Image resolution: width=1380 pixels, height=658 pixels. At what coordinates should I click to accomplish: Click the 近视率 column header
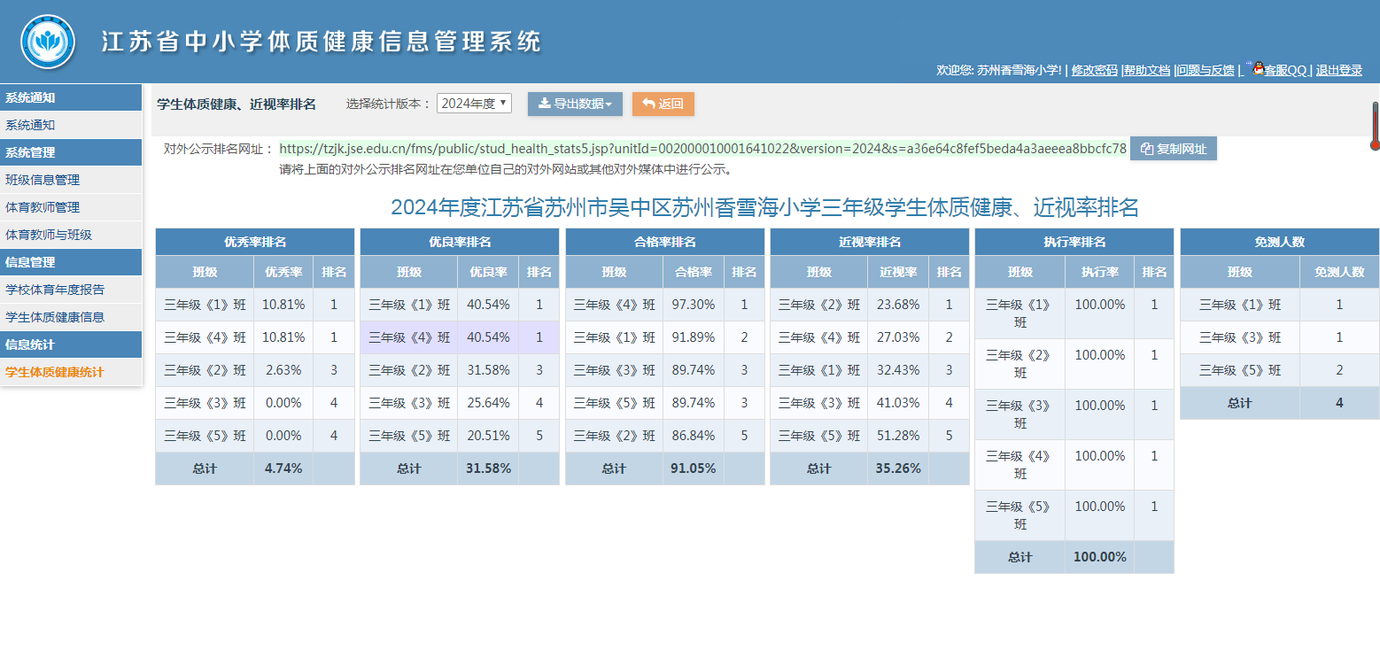[x=898, y=272]
